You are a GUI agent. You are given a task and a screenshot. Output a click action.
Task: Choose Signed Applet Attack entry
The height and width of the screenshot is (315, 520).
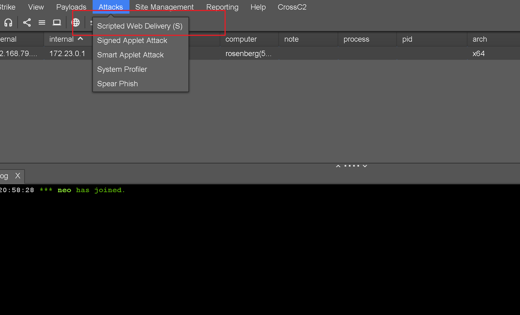coord(132,41)
